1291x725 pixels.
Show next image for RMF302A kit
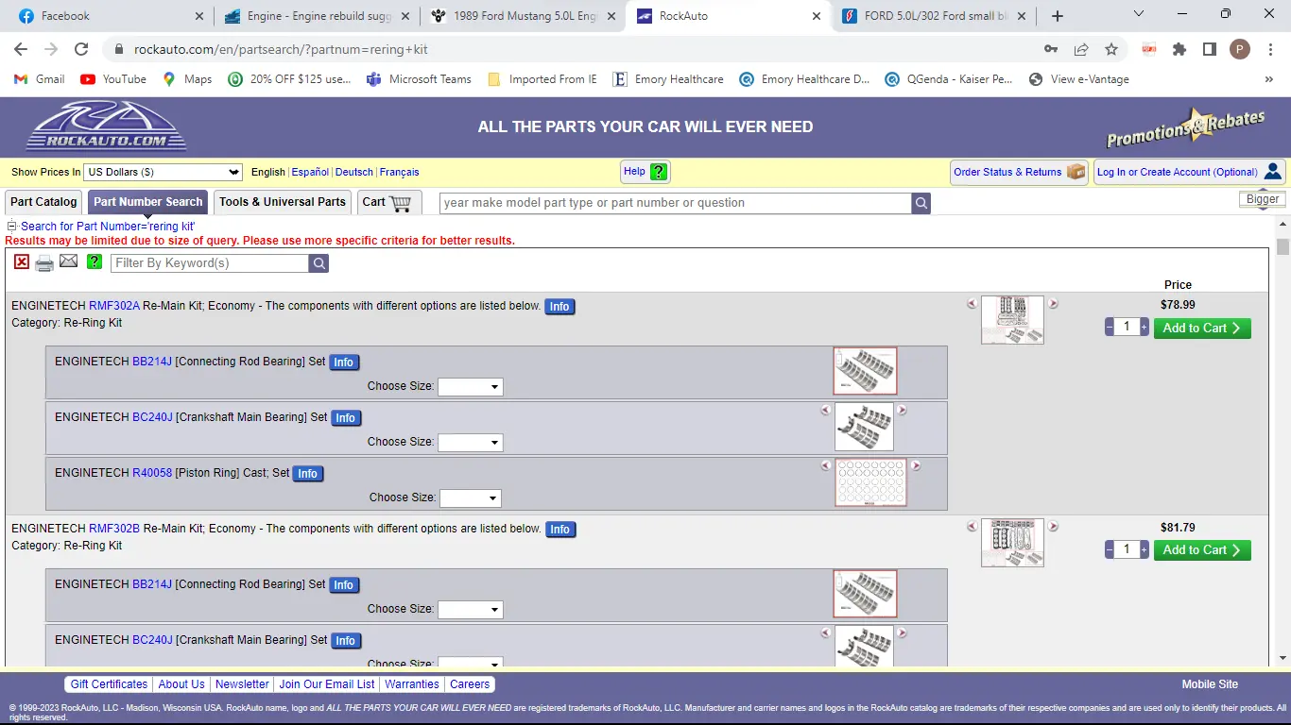[1053, 304]
